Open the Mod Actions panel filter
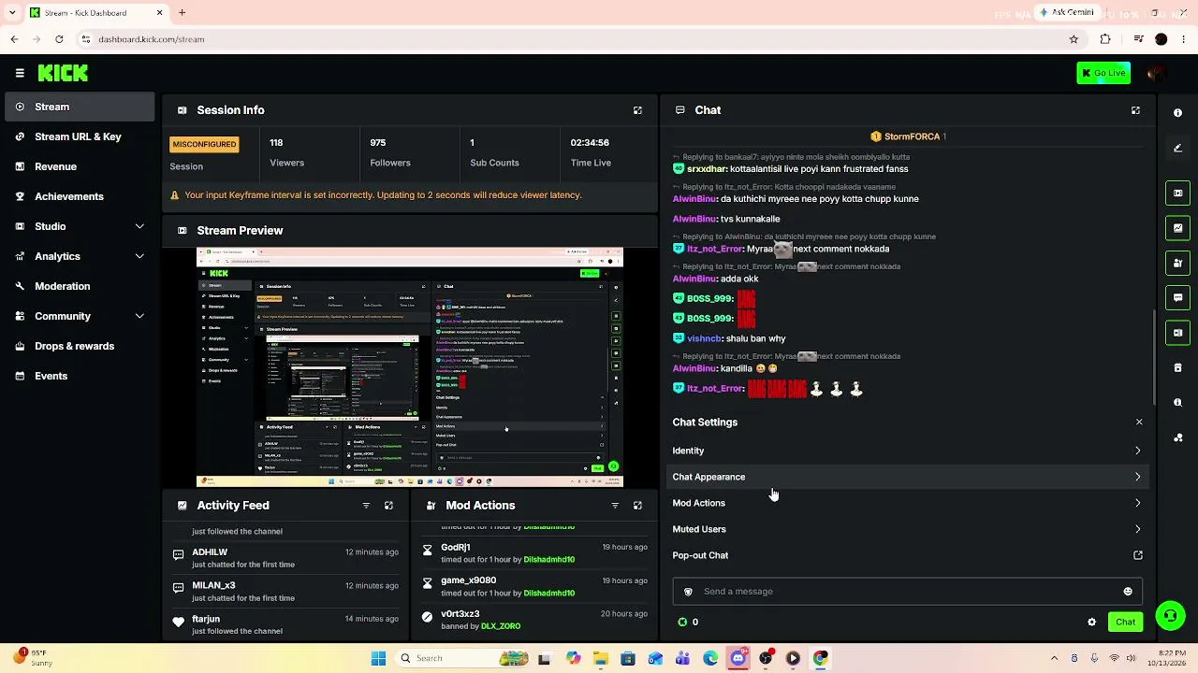Screen dimensions: 1198x673 pos(615,506)
